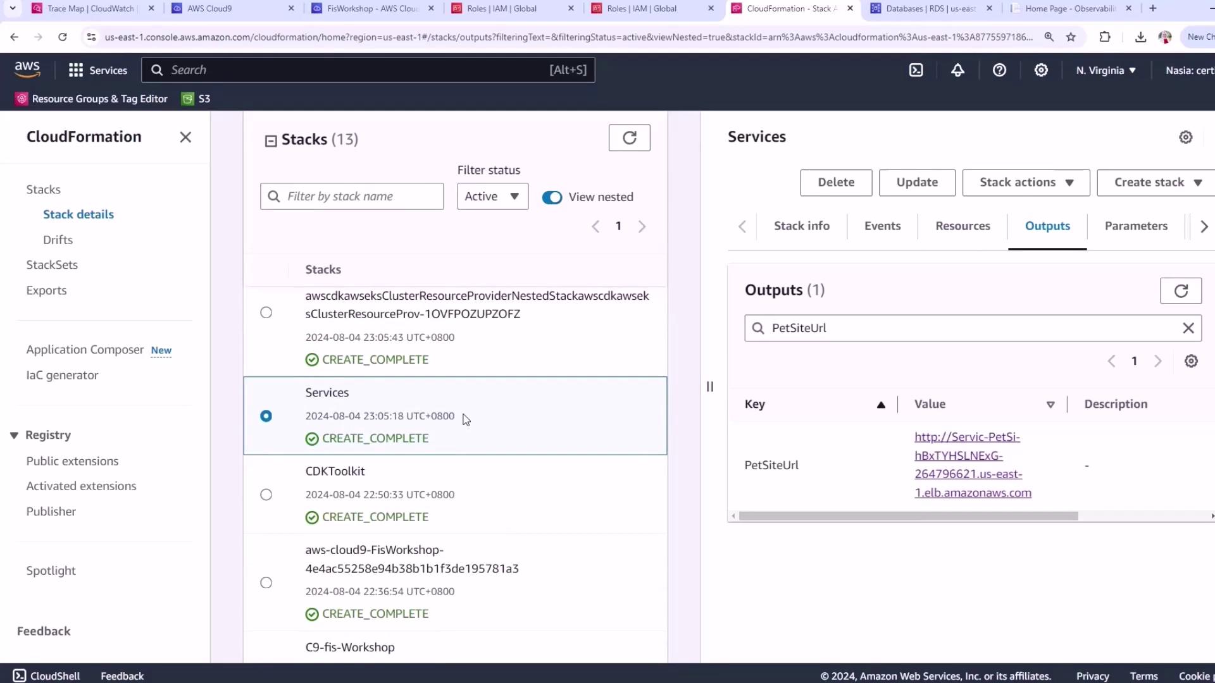Switch to the Resources tab

pos(963,226)
